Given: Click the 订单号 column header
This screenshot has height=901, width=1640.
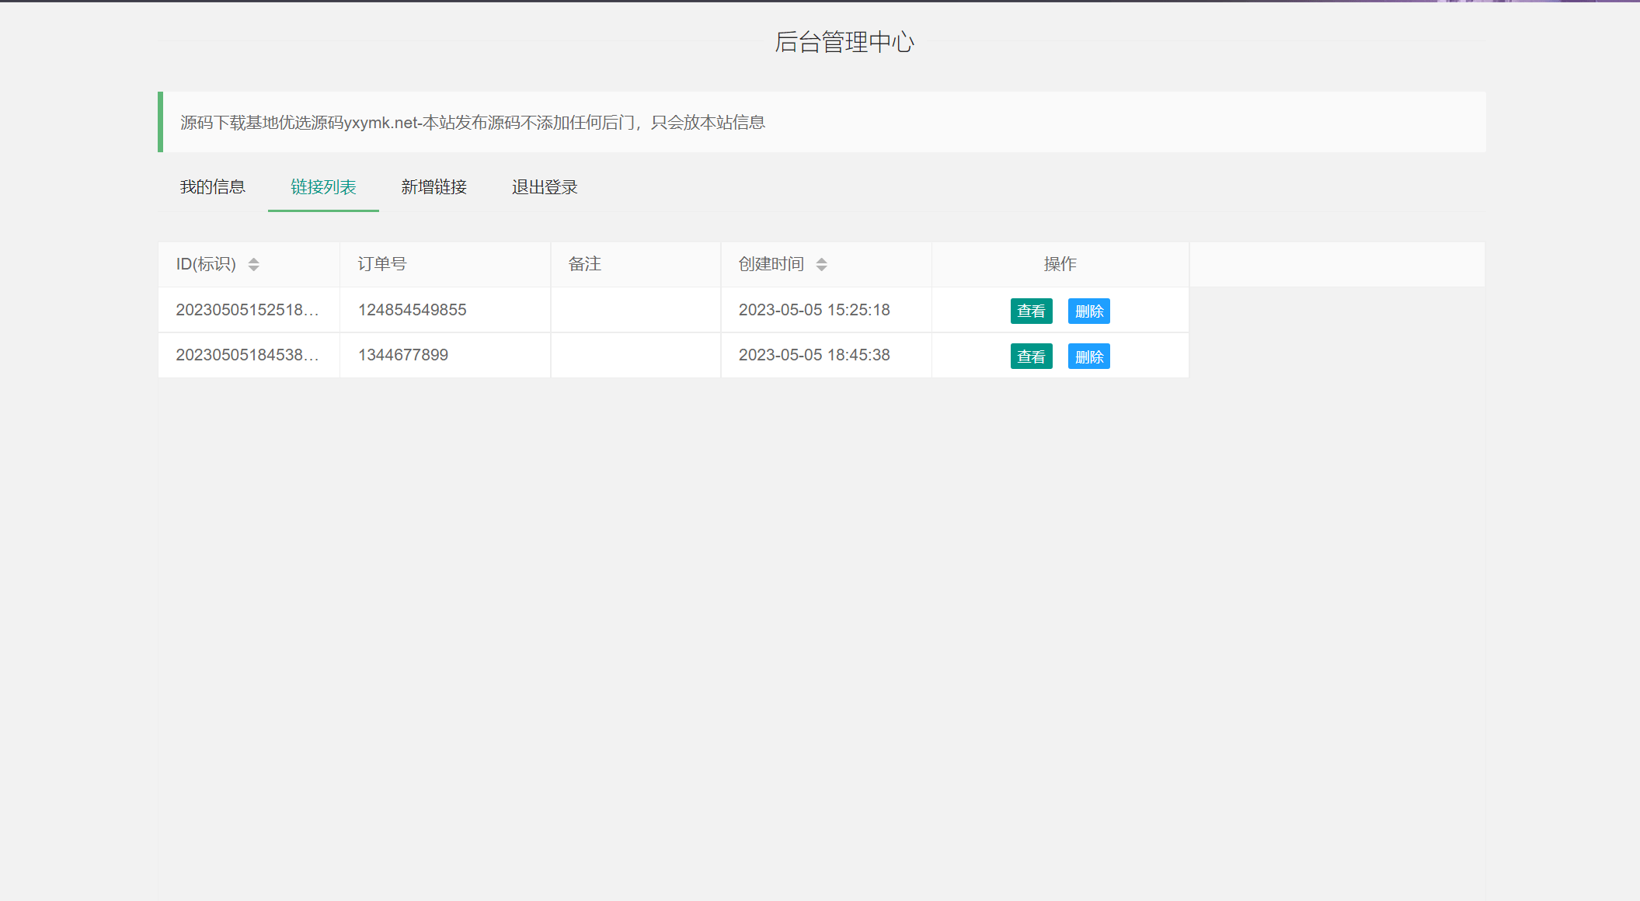Looking at the screenshot, I should click(x=381, y=264).
